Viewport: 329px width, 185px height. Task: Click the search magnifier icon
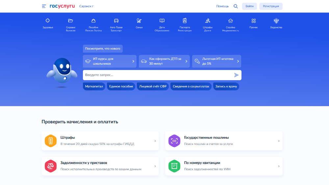[236, 6]
